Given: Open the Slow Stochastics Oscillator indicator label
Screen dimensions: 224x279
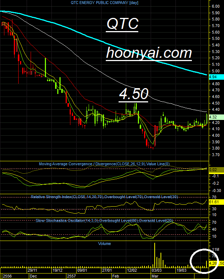Looking at the screenshot, I should point(104,221).
